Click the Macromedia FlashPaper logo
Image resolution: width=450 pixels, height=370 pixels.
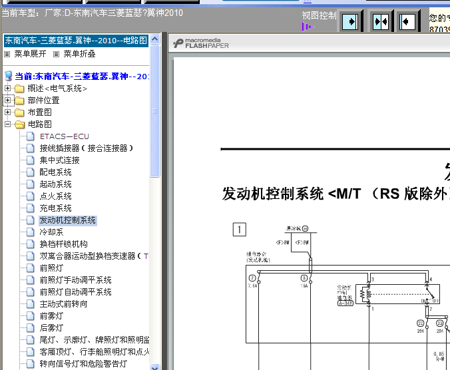point(200,43)
